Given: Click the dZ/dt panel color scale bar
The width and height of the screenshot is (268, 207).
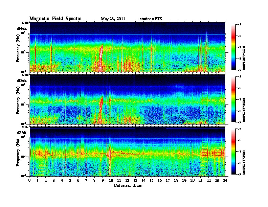Looking at the screenshot, I should (233, 152).
